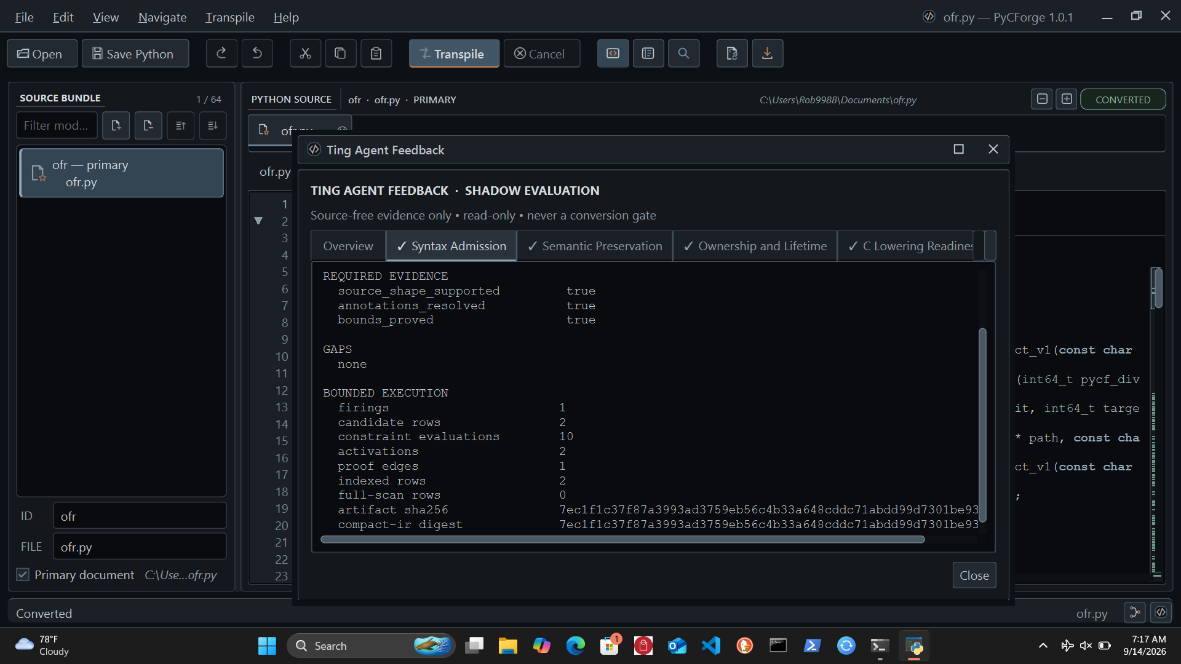Image resolution: width=1181 pixels, height=664 pixels.
Task: Click the file refresh toolbar icon
Action: 732,53
